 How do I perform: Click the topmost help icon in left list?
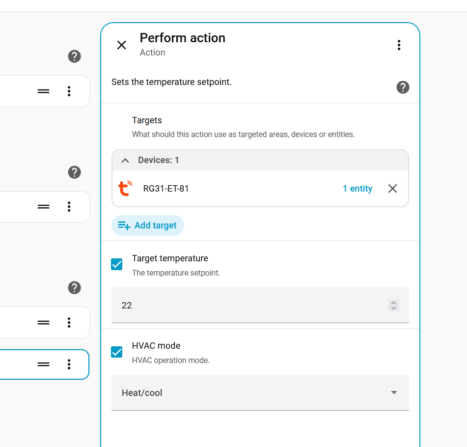pyautogui.click(x=74, y=56)
